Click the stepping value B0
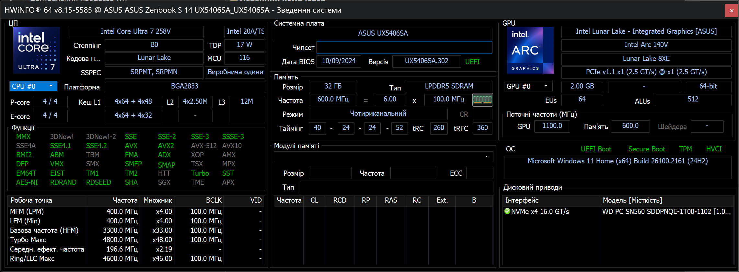Image resolution: width=739 pixels, height=272 pixels. coord(154,45)
